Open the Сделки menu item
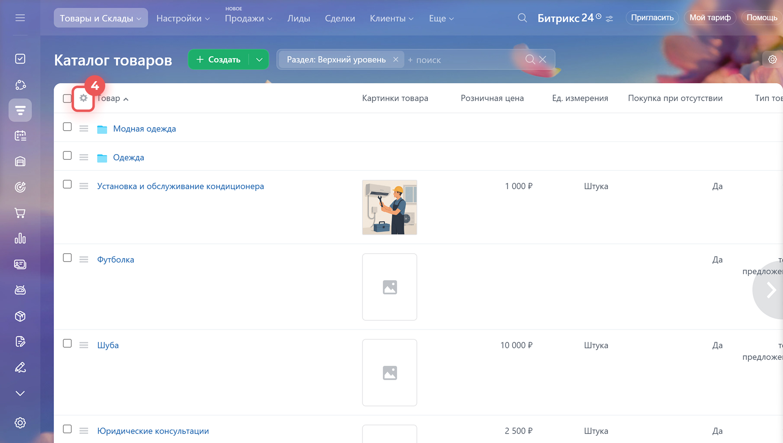Screen dimensions: 783x443 (x=340, y=18)
